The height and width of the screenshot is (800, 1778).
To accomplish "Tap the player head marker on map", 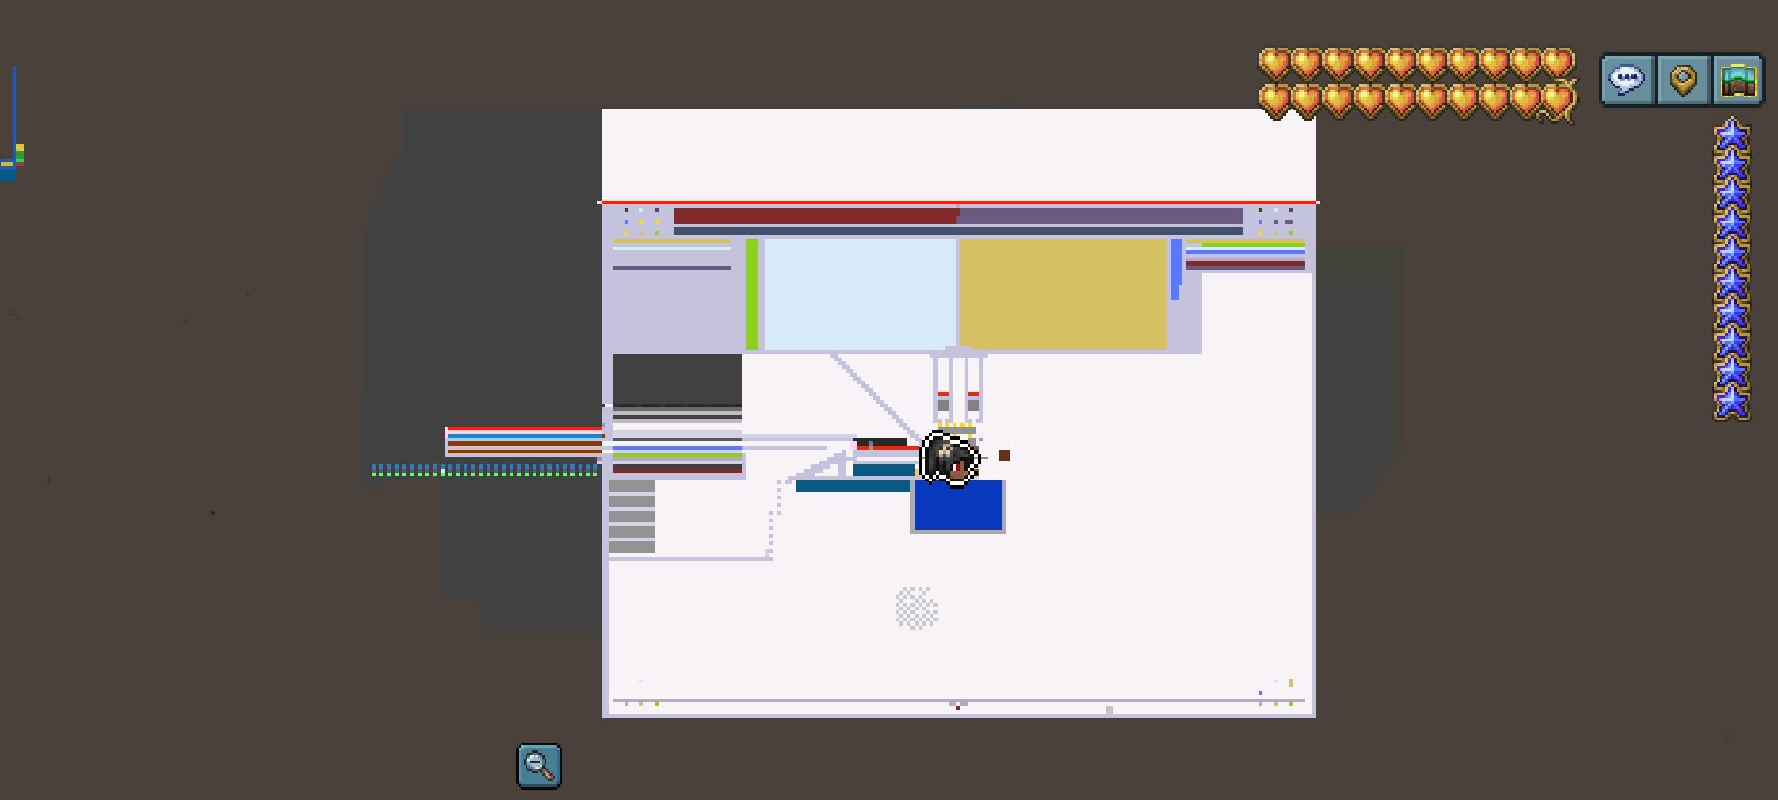I will tap(950, 459).
